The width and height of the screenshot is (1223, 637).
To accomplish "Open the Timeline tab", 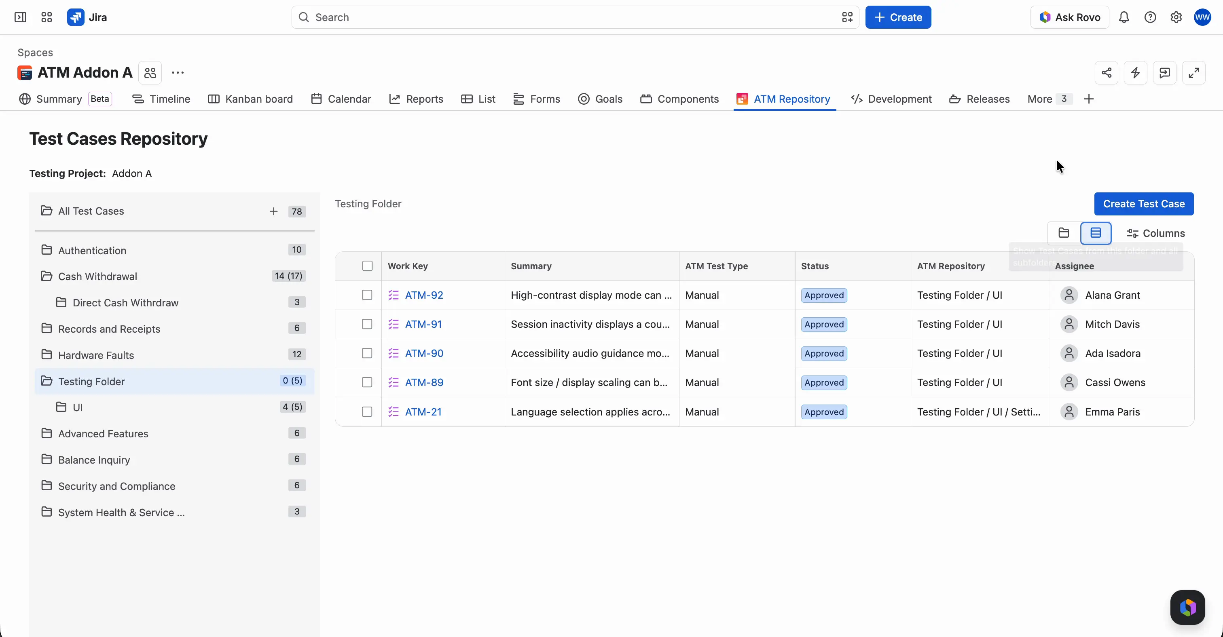I will (161, 99).
